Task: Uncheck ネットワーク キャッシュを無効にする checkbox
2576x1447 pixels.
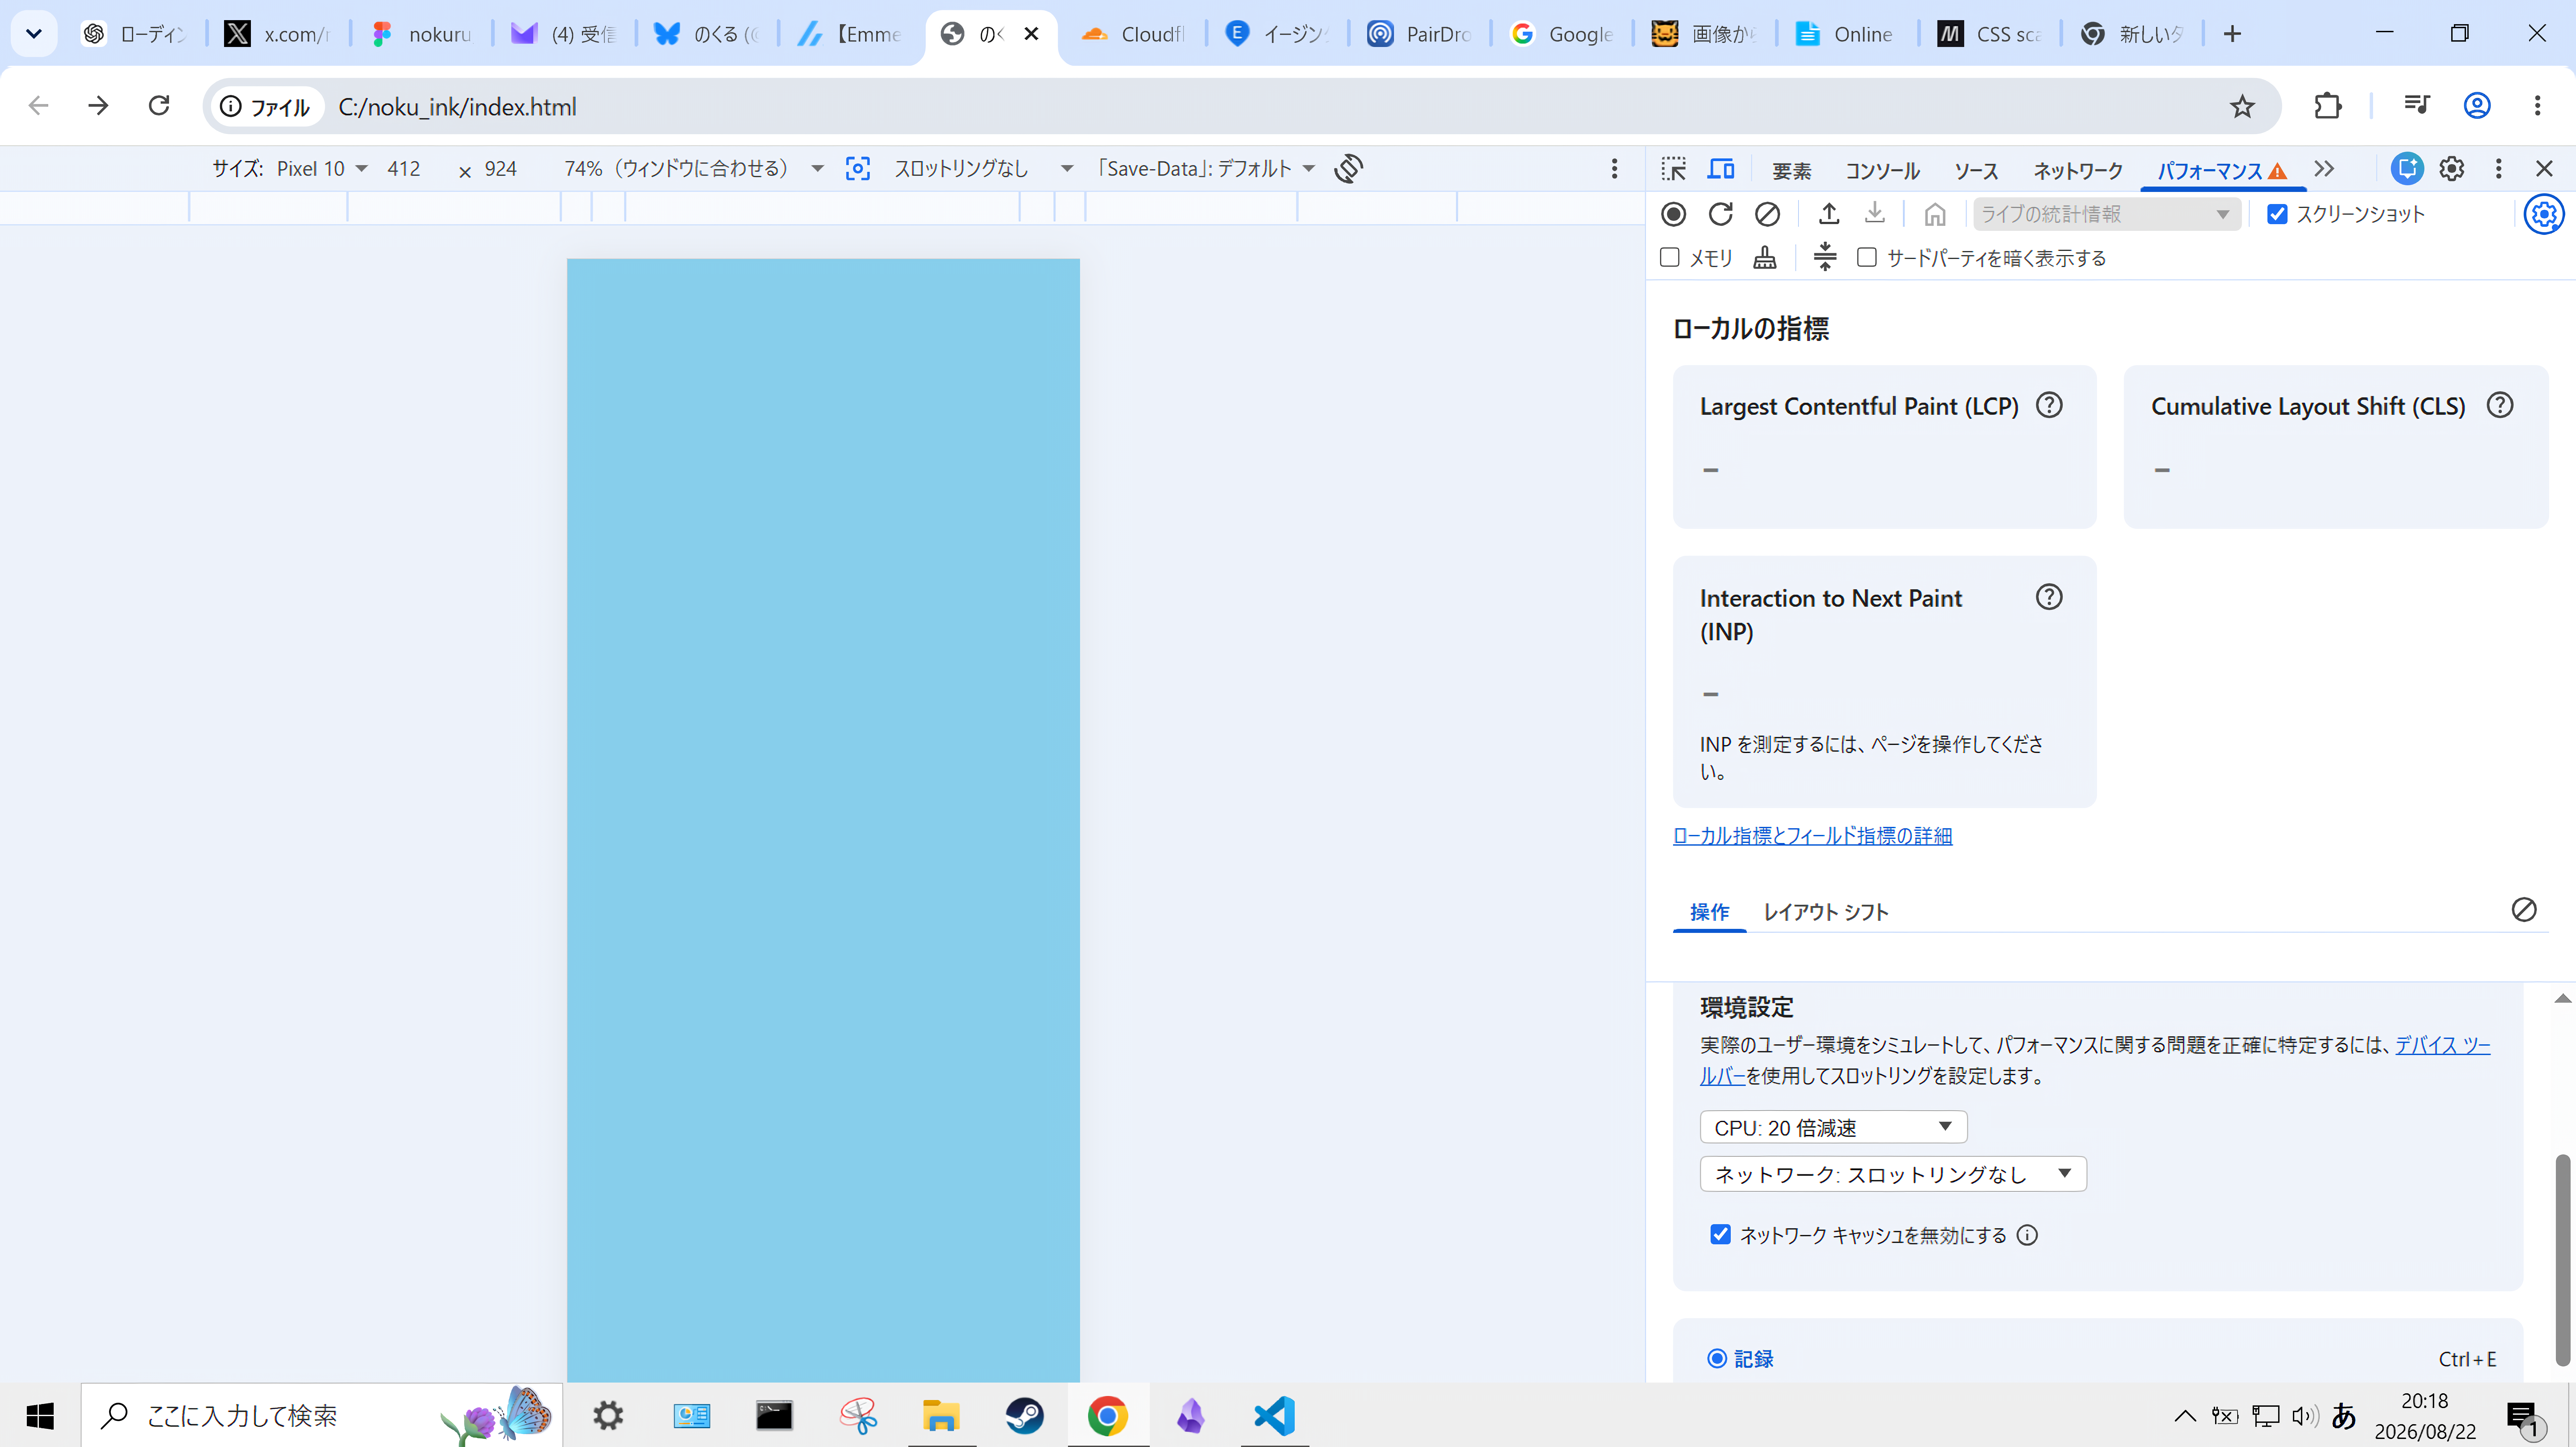Action: (x=1720, y=1235)
